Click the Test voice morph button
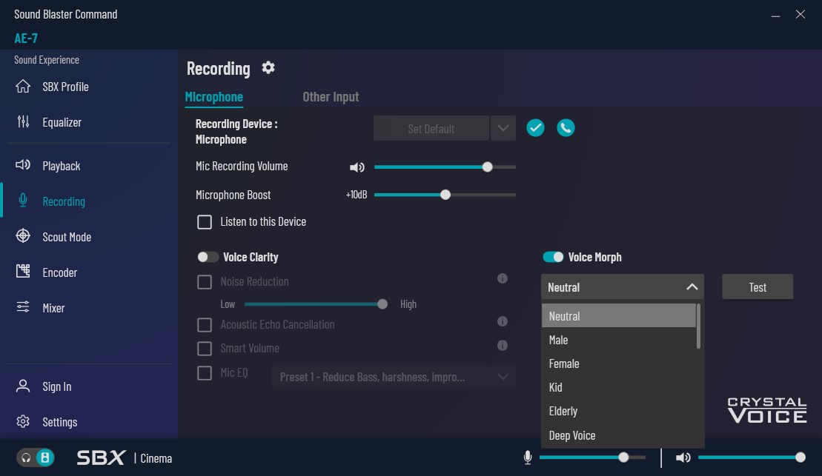The width and height of the screenshot is (822, 476). (758, 287)
